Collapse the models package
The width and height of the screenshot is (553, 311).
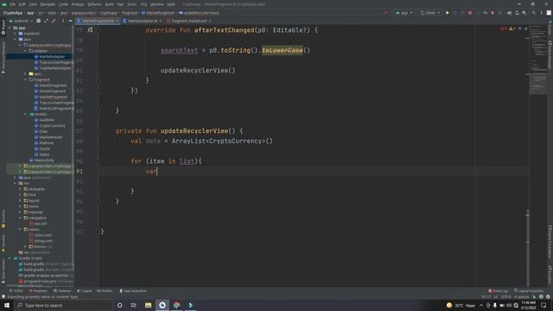tap(25, 114)
